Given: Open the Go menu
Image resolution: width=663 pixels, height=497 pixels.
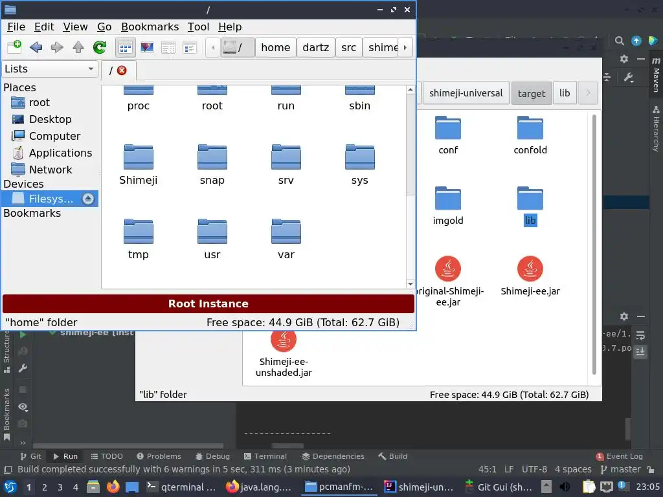Looking at the screenshot, I should tap(104, 27).
